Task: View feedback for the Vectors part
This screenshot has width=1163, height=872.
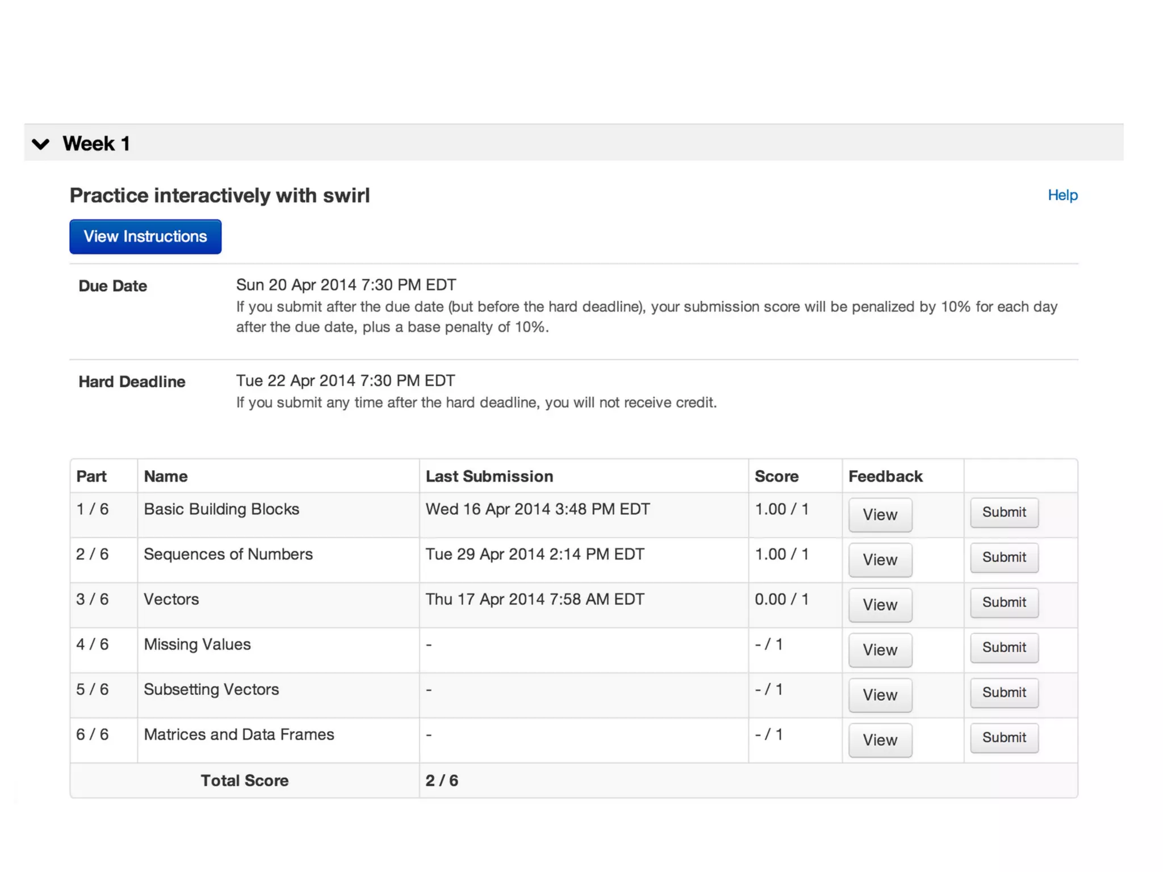Action: (x=880, y=605)
